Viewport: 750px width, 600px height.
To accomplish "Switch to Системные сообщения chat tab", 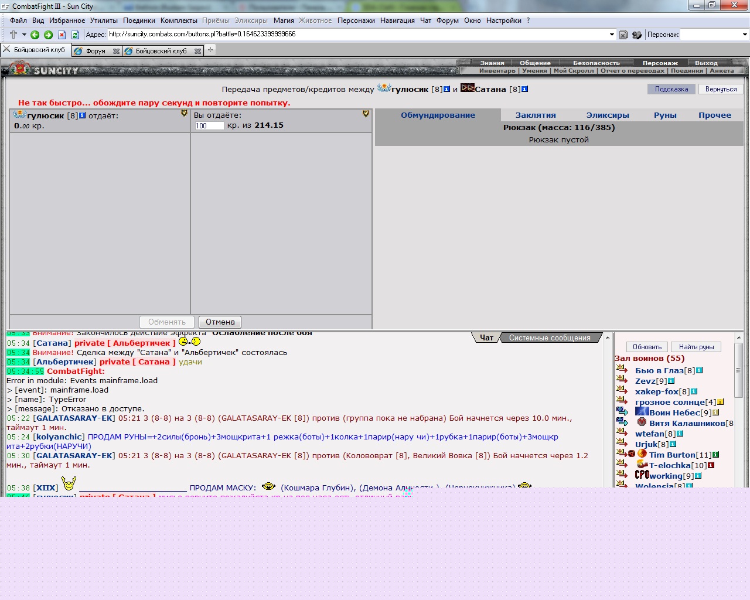I will 550,337.
